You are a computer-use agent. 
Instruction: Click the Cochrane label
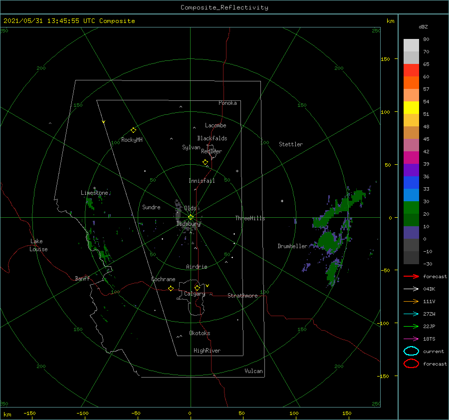pyautogui.click(x=163, y=279)
